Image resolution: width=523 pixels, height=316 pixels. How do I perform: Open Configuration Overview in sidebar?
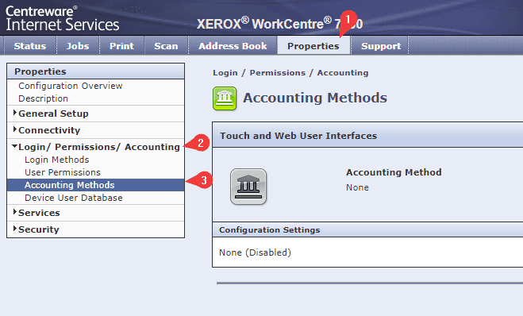click(71, 86)
